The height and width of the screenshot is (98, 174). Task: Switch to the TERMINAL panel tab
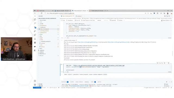click(87, 82)
